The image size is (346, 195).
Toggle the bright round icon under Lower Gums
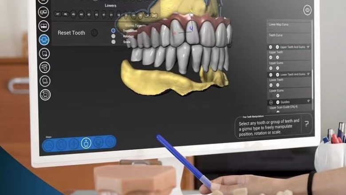pyautogui.click(x=278, y=96)
